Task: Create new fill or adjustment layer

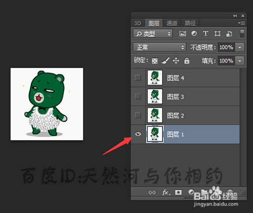Action: [191, 192]
